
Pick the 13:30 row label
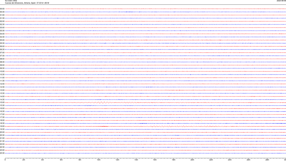click(2, 93)
